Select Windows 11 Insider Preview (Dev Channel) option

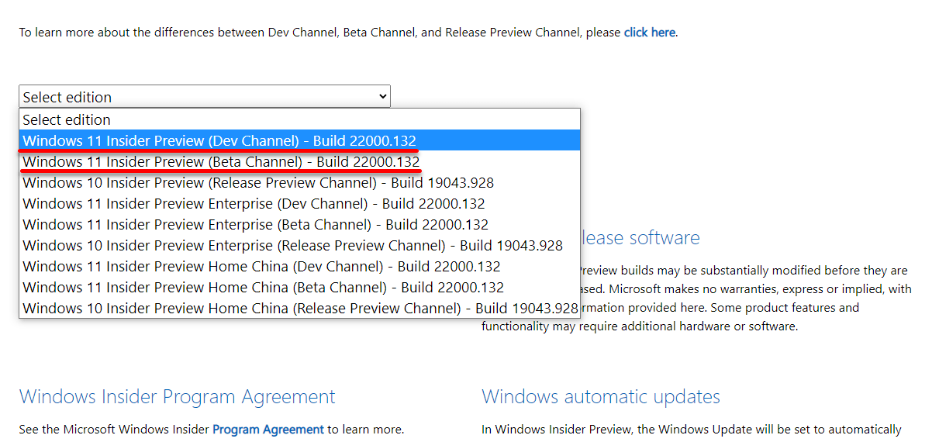point(299,140)
